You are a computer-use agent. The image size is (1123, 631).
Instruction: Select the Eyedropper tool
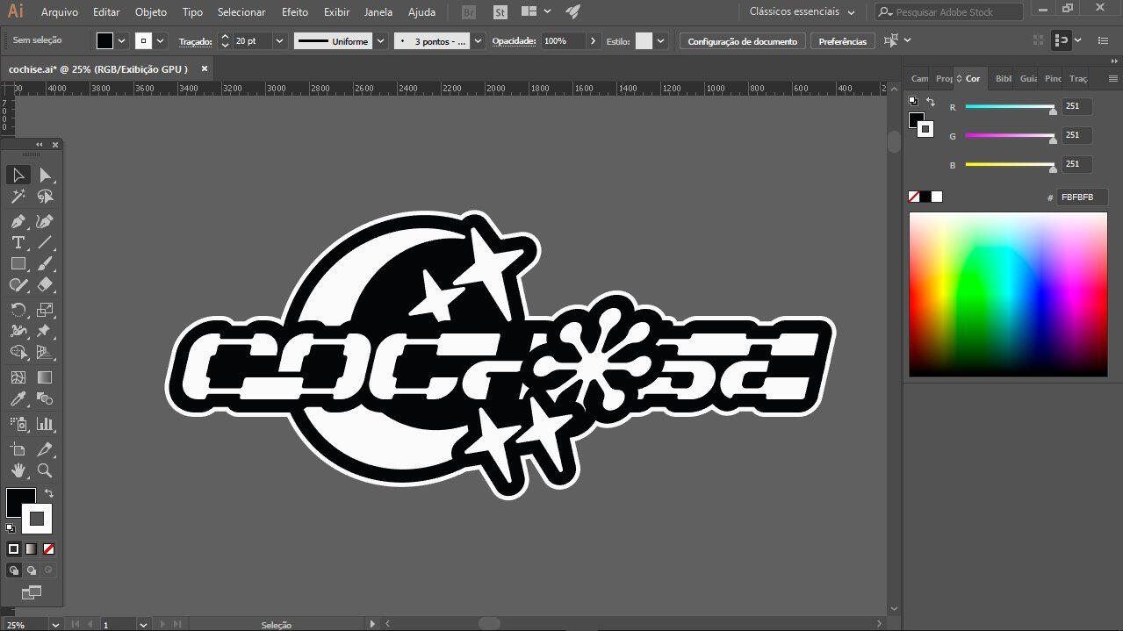pos(18,399)
